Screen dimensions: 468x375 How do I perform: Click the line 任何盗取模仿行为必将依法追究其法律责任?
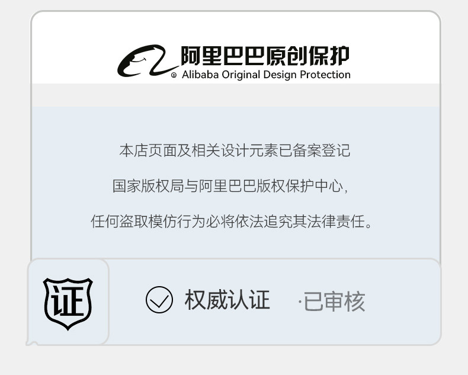pos(231,222)
